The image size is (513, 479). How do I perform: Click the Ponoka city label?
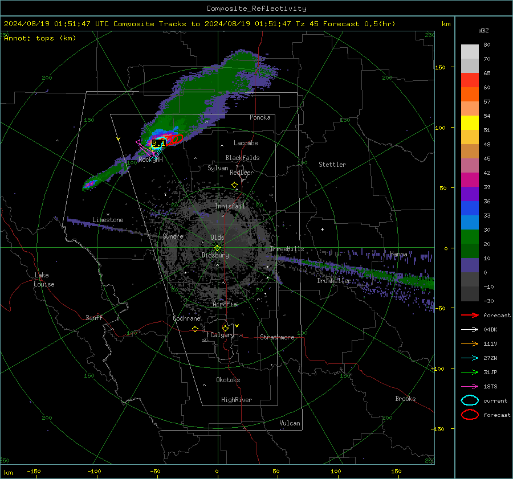(x=260, y=117)
